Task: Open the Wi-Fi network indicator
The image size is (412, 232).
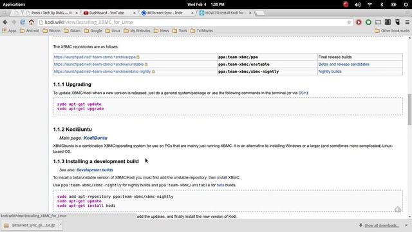Action: point(370,5)
